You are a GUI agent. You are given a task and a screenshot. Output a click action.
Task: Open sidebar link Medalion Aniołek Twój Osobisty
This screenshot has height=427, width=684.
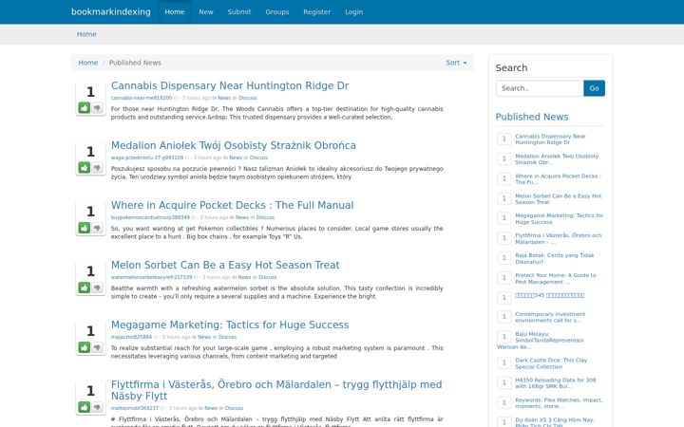[x=557, y=159]
